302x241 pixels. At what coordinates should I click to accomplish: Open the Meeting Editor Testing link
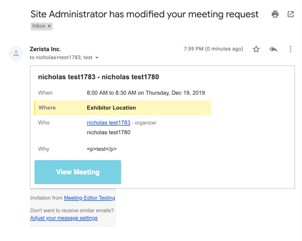(x=90, y=198)
